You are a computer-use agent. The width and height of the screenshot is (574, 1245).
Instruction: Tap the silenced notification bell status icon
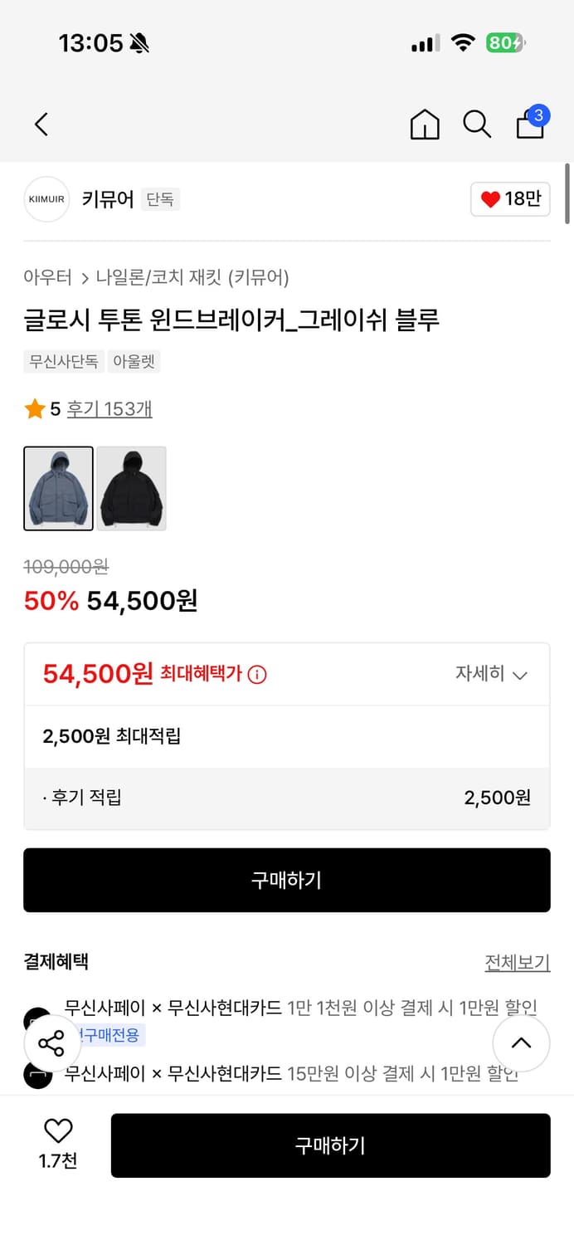pyautogui.click(x=139, y=42)
